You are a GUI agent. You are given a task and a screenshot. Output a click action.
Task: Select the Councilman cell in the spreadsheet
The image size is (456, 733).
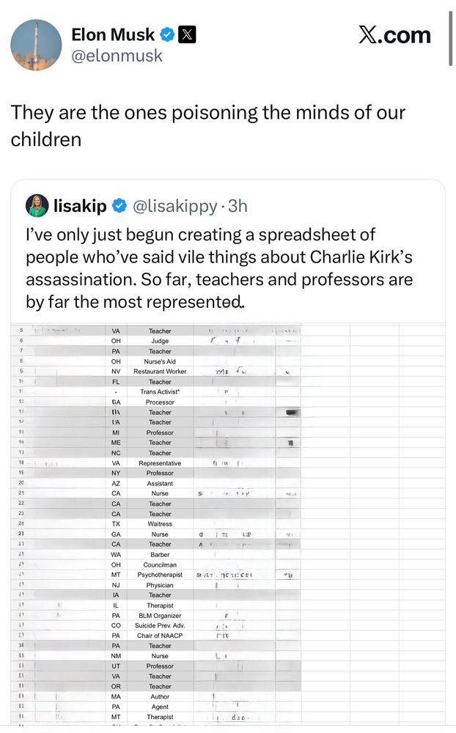160,565
